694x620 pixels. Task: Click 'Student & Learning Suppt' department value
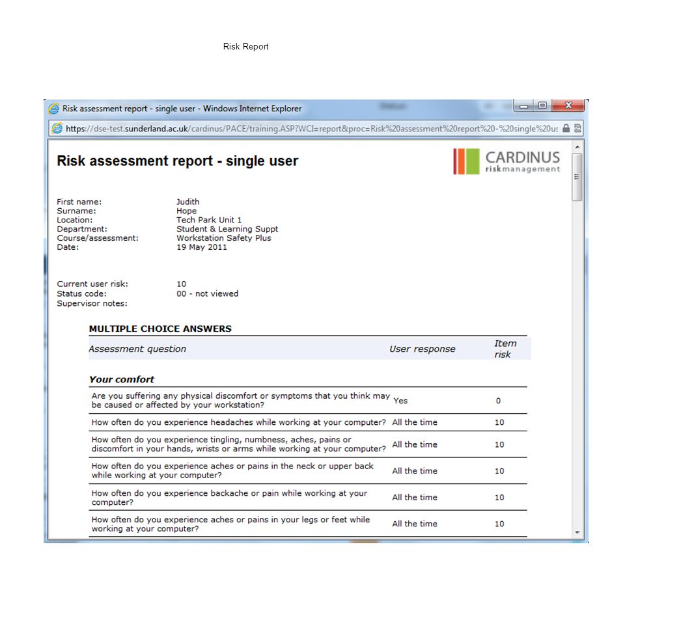[227, 229]
